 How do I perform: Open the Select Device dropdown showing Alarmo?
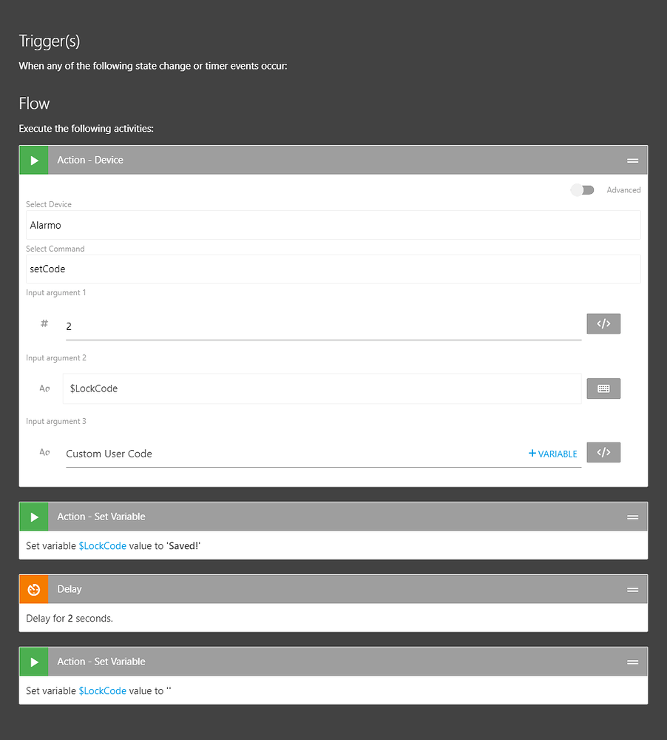pyautogui.click(x=333, y=225)
